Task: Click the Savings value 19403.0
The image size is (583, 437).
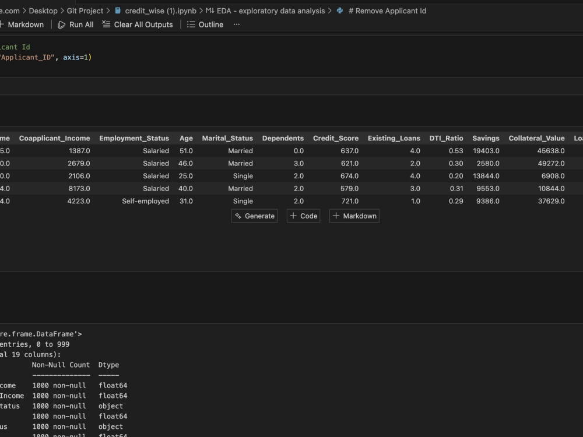Action: click(x=486, y=151)
